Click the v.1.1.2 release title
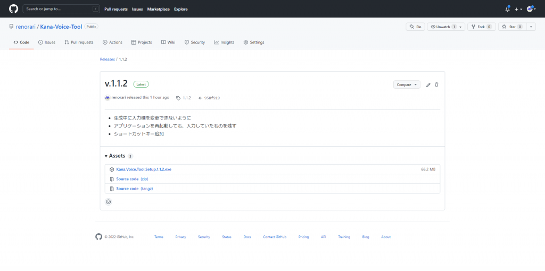 (x=116, y=83)
